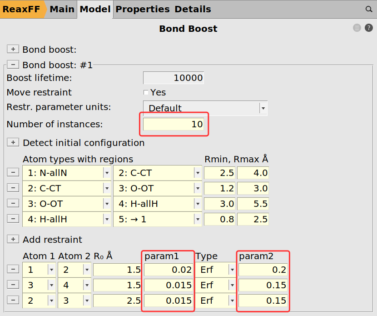Screen dimensions: 377x316
Task: Click Rmin field with value 1.2
Action: tap(220, 188)
